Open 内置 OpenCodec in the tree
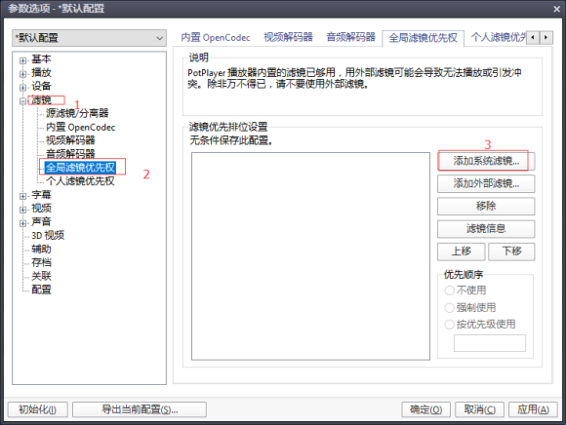 pos(80,127)
